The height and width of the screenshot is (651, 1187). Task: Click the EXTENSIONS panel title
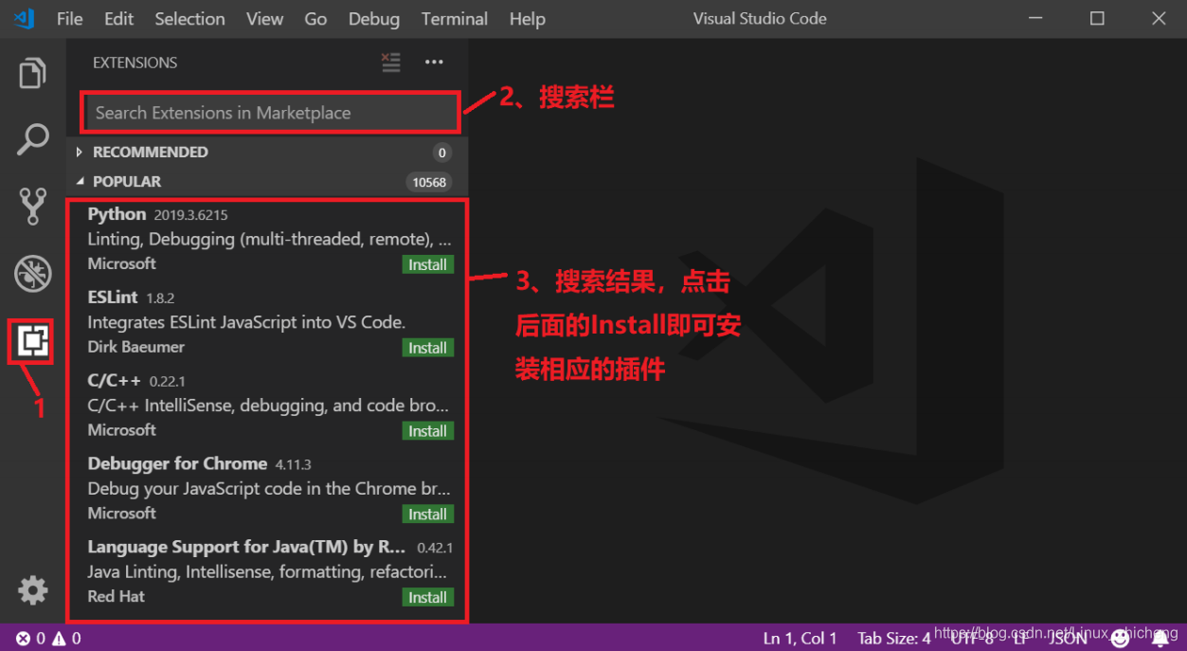coord(135,63)
